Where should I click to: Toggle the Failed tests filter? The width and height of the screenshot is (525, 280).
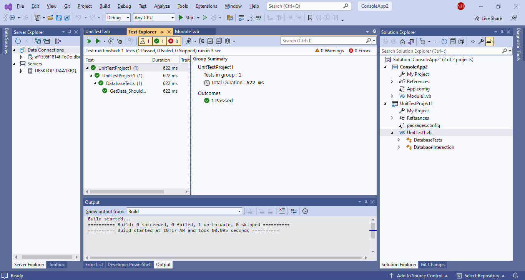point(173,41)
